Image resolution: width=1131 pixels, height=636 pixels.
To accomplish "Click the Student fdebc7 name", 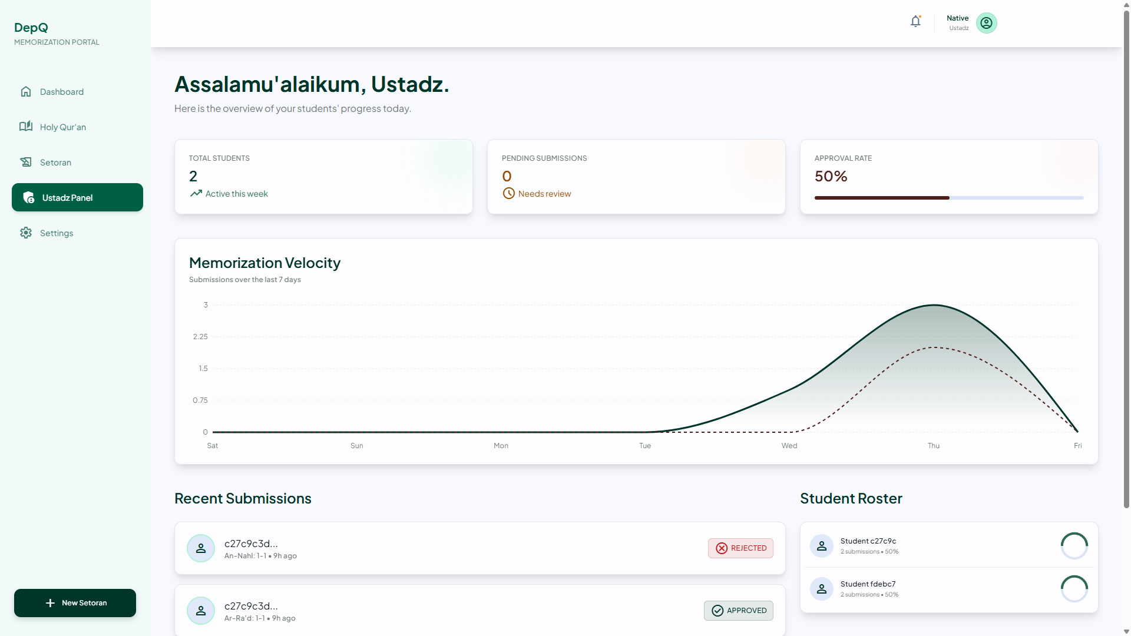I will pos(868,584).
